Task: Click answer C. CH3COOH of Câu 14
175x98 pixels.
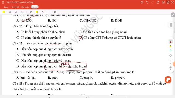Action: [89, 20]
